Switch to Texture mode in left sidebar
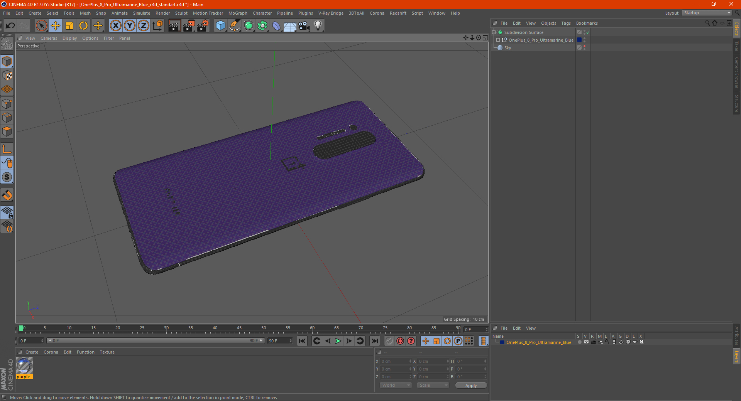The image size is (741, 401). [7, 76]
